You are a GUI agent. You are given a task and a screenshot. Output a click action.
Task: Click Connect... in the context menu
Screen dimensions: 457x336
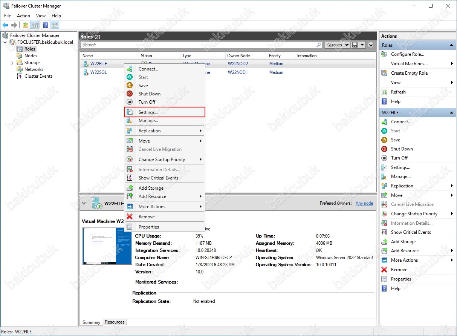click(165, 69)
